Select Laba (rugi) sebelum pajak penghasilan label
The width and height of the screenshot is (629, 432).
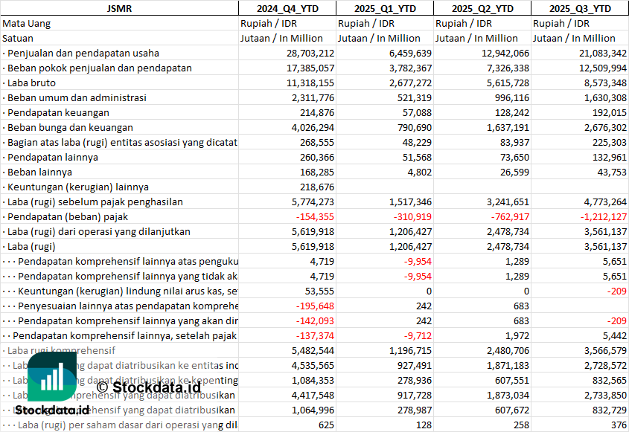pos(95,202)
